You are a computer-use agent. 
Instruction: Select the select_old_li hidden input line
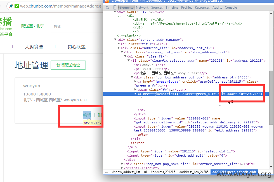click(181, 151)
